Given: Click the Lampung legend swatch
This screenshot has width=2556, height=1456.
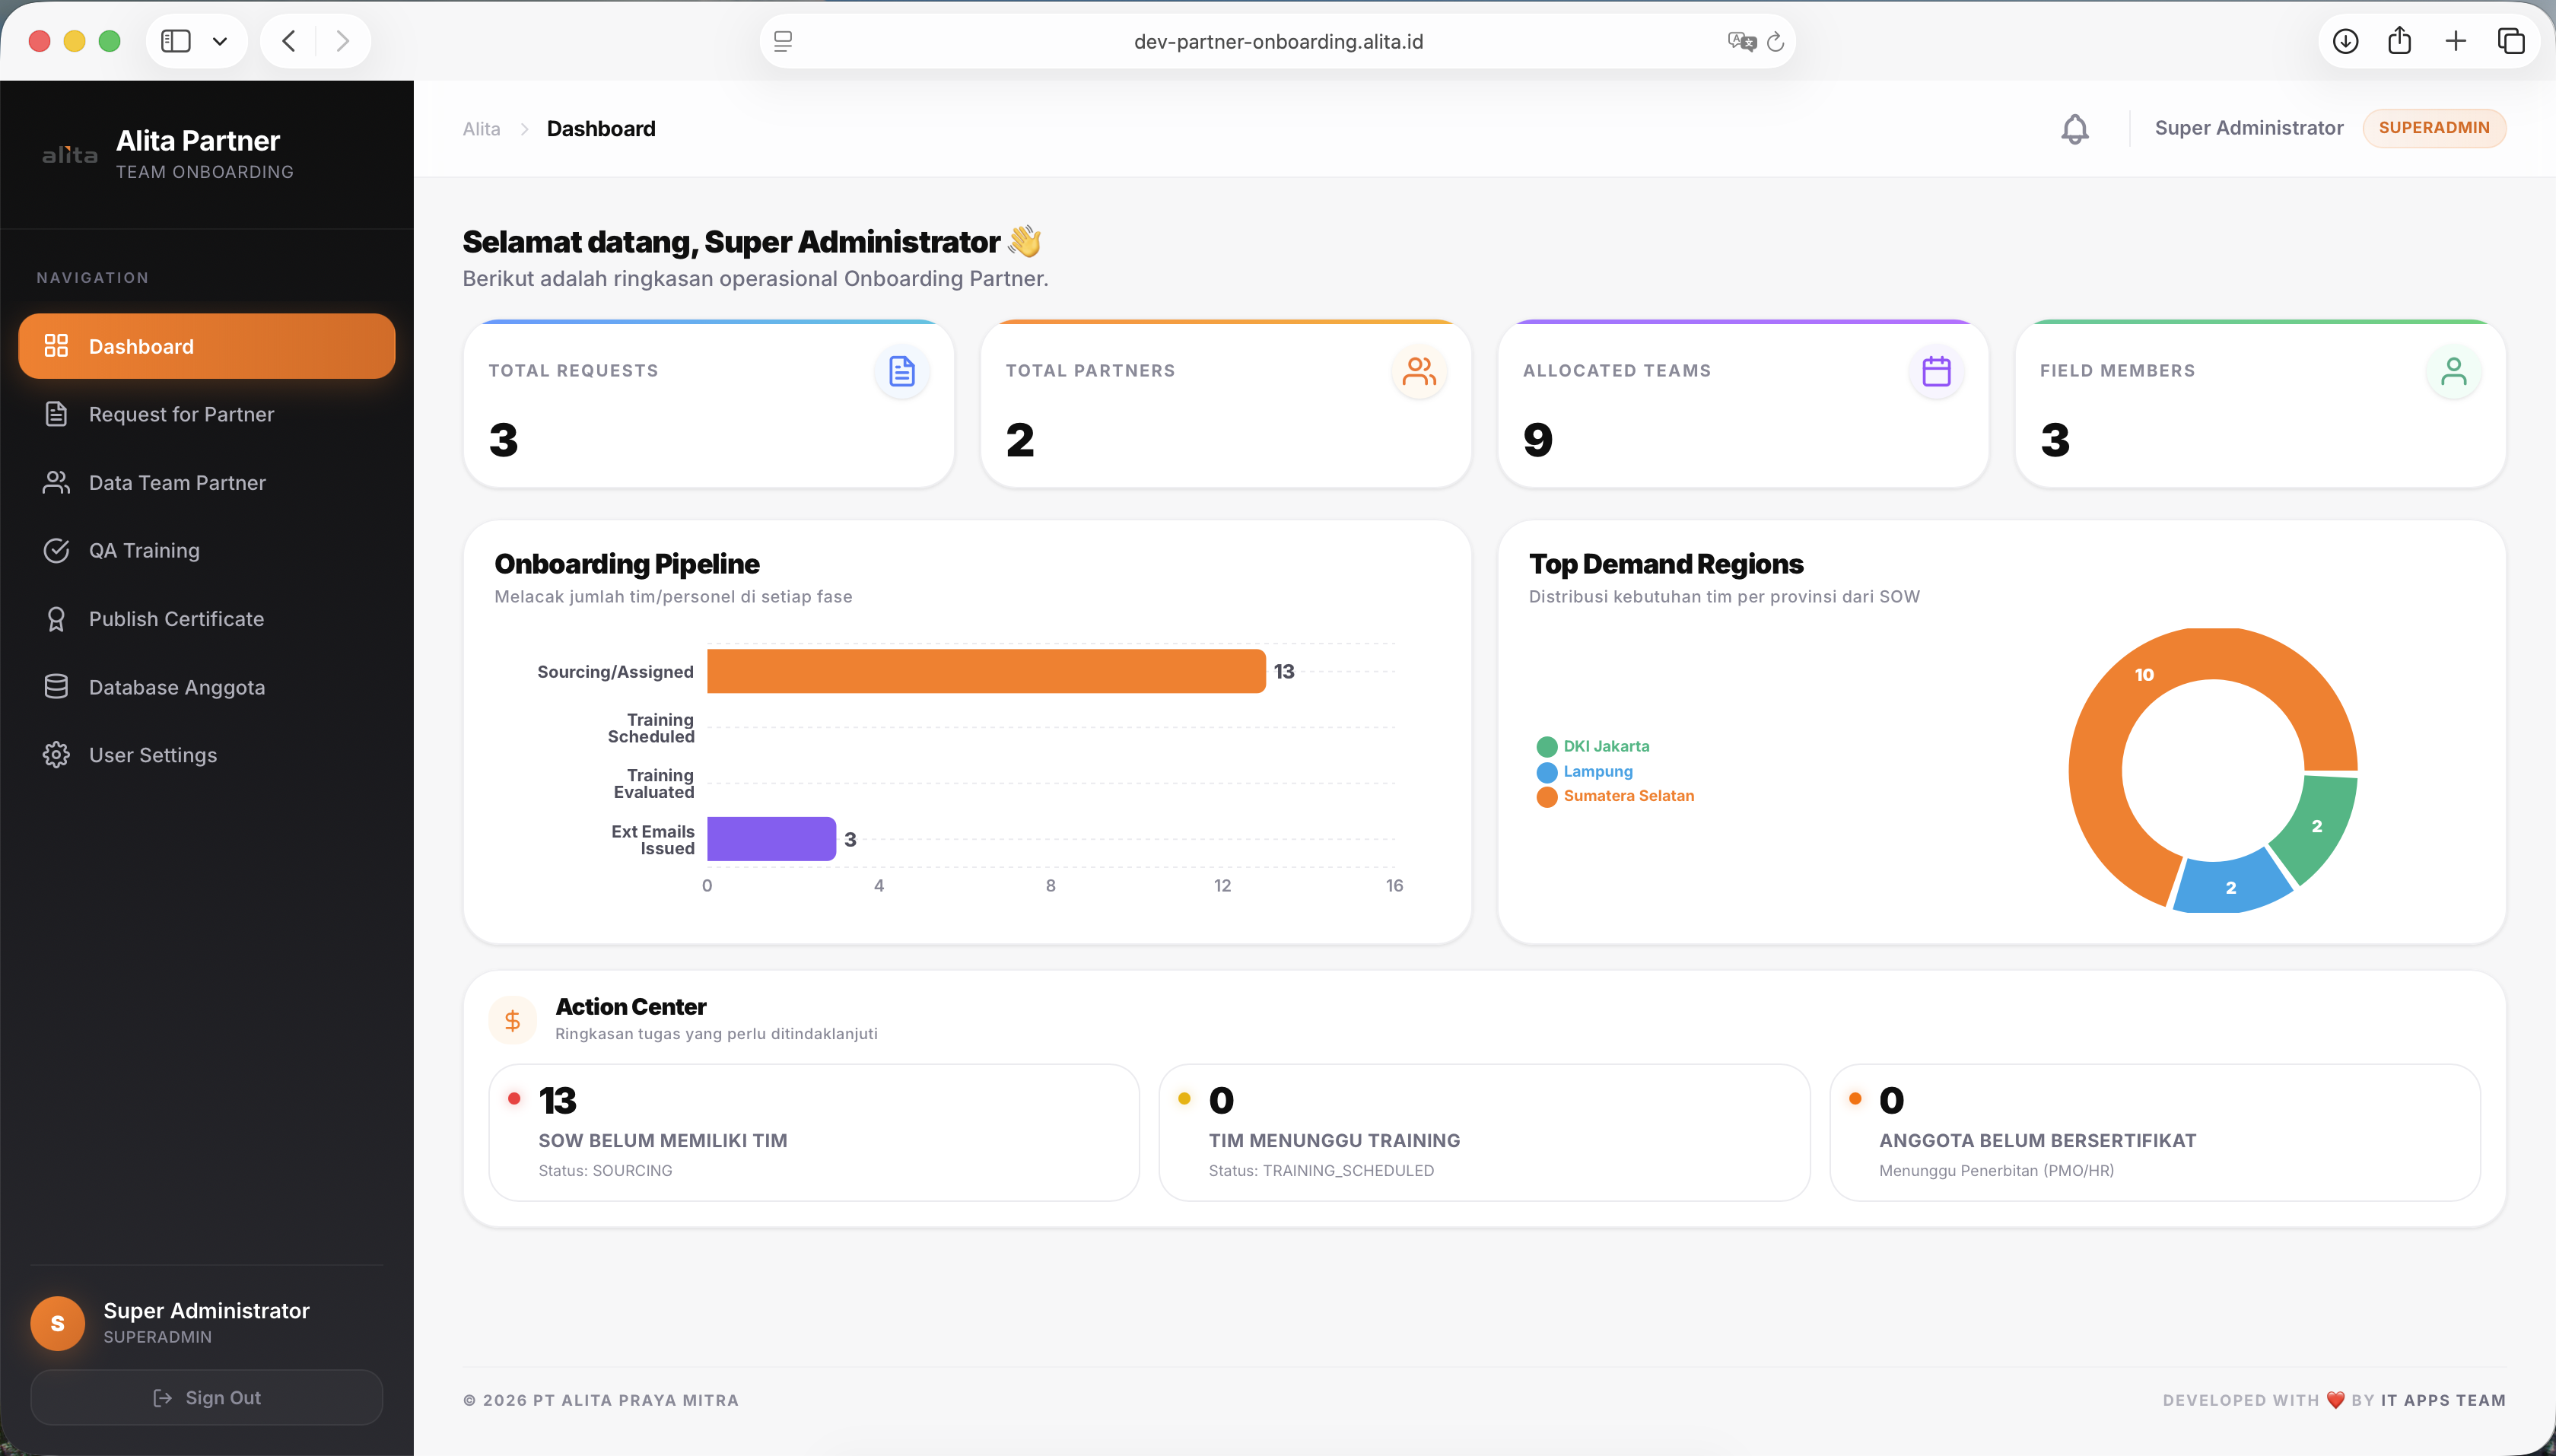Looking at the screenshot, I should coord(1547,772).
